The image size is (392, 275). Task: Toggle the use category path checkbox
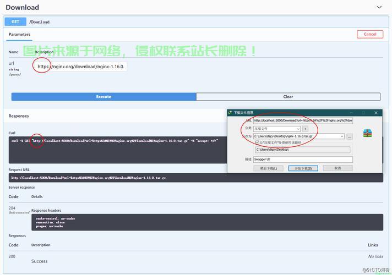pyautogui.click(x=257, y=142)
